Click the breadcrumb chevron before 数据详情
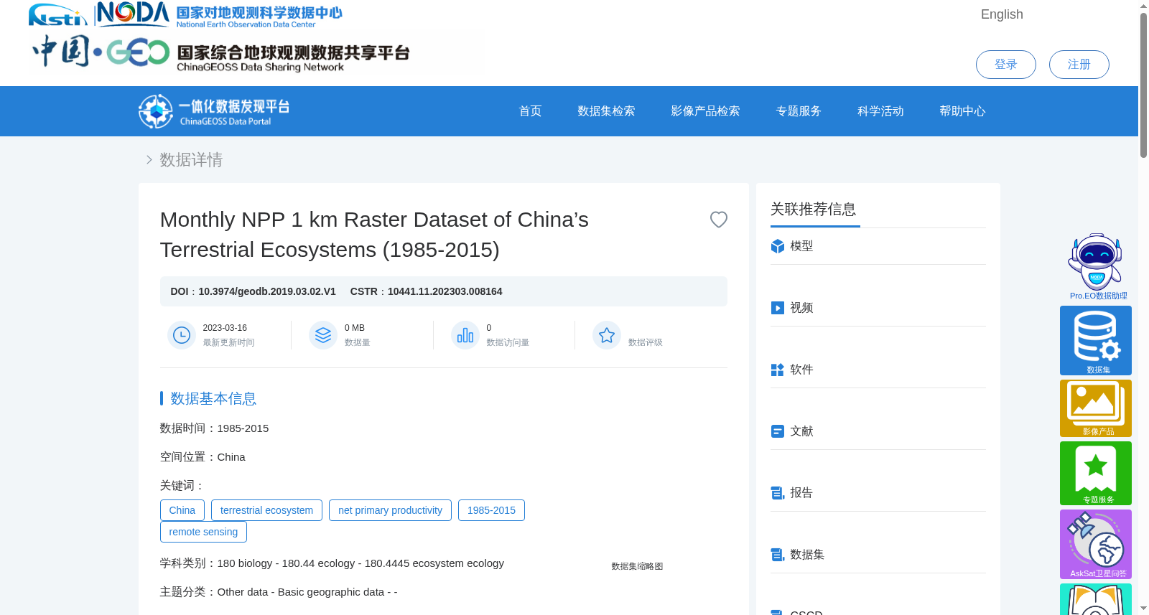 (x=149, y=159)
